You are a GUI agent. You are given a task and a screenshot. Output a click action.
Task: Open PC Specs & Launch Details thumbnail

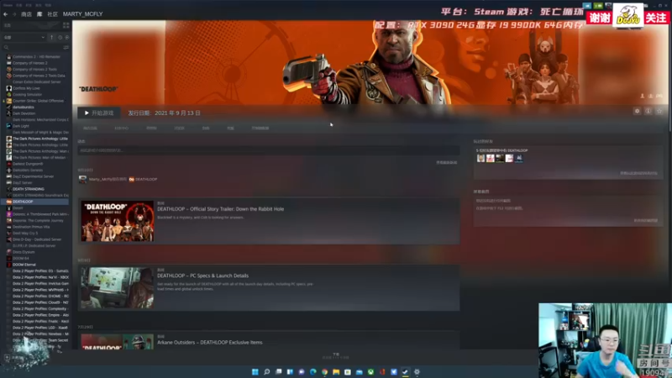118,288
